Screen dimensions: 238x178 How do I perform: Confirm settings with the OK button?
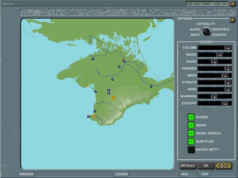click(x=206, y=166)
